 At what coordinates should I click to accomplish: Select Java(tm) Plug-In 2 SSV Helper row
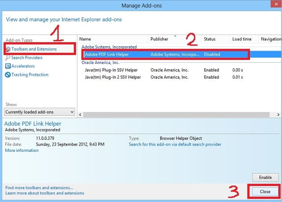point(181,77)
